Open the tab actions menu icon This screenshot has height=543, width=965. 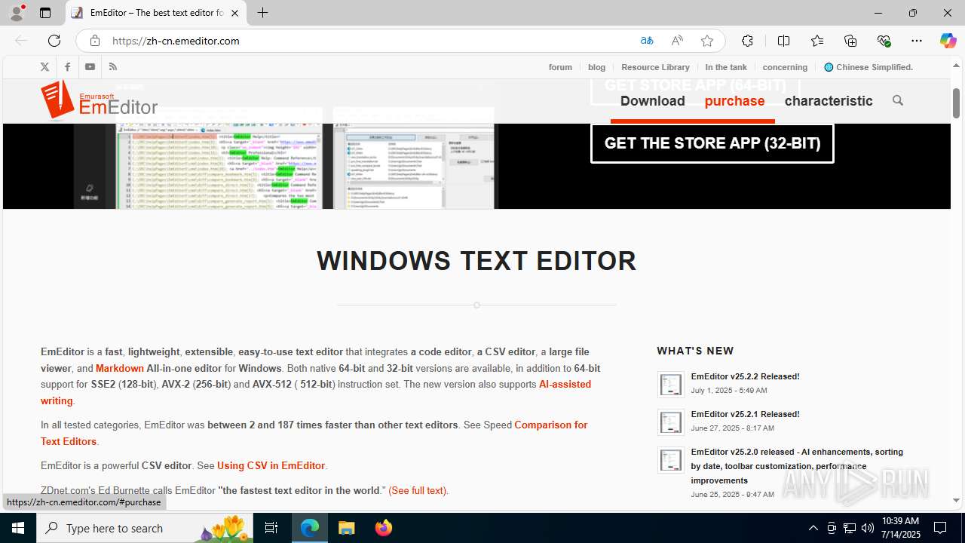click(x=45, y=13)
